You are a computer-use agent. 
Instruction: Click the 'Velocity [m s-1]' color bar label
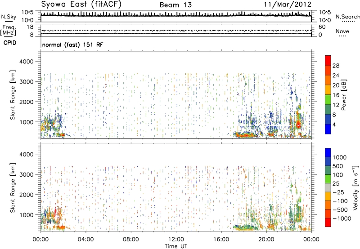point(355,187)
